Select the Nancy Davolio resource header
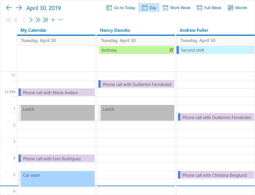255x195 pixels. point(115,30)
